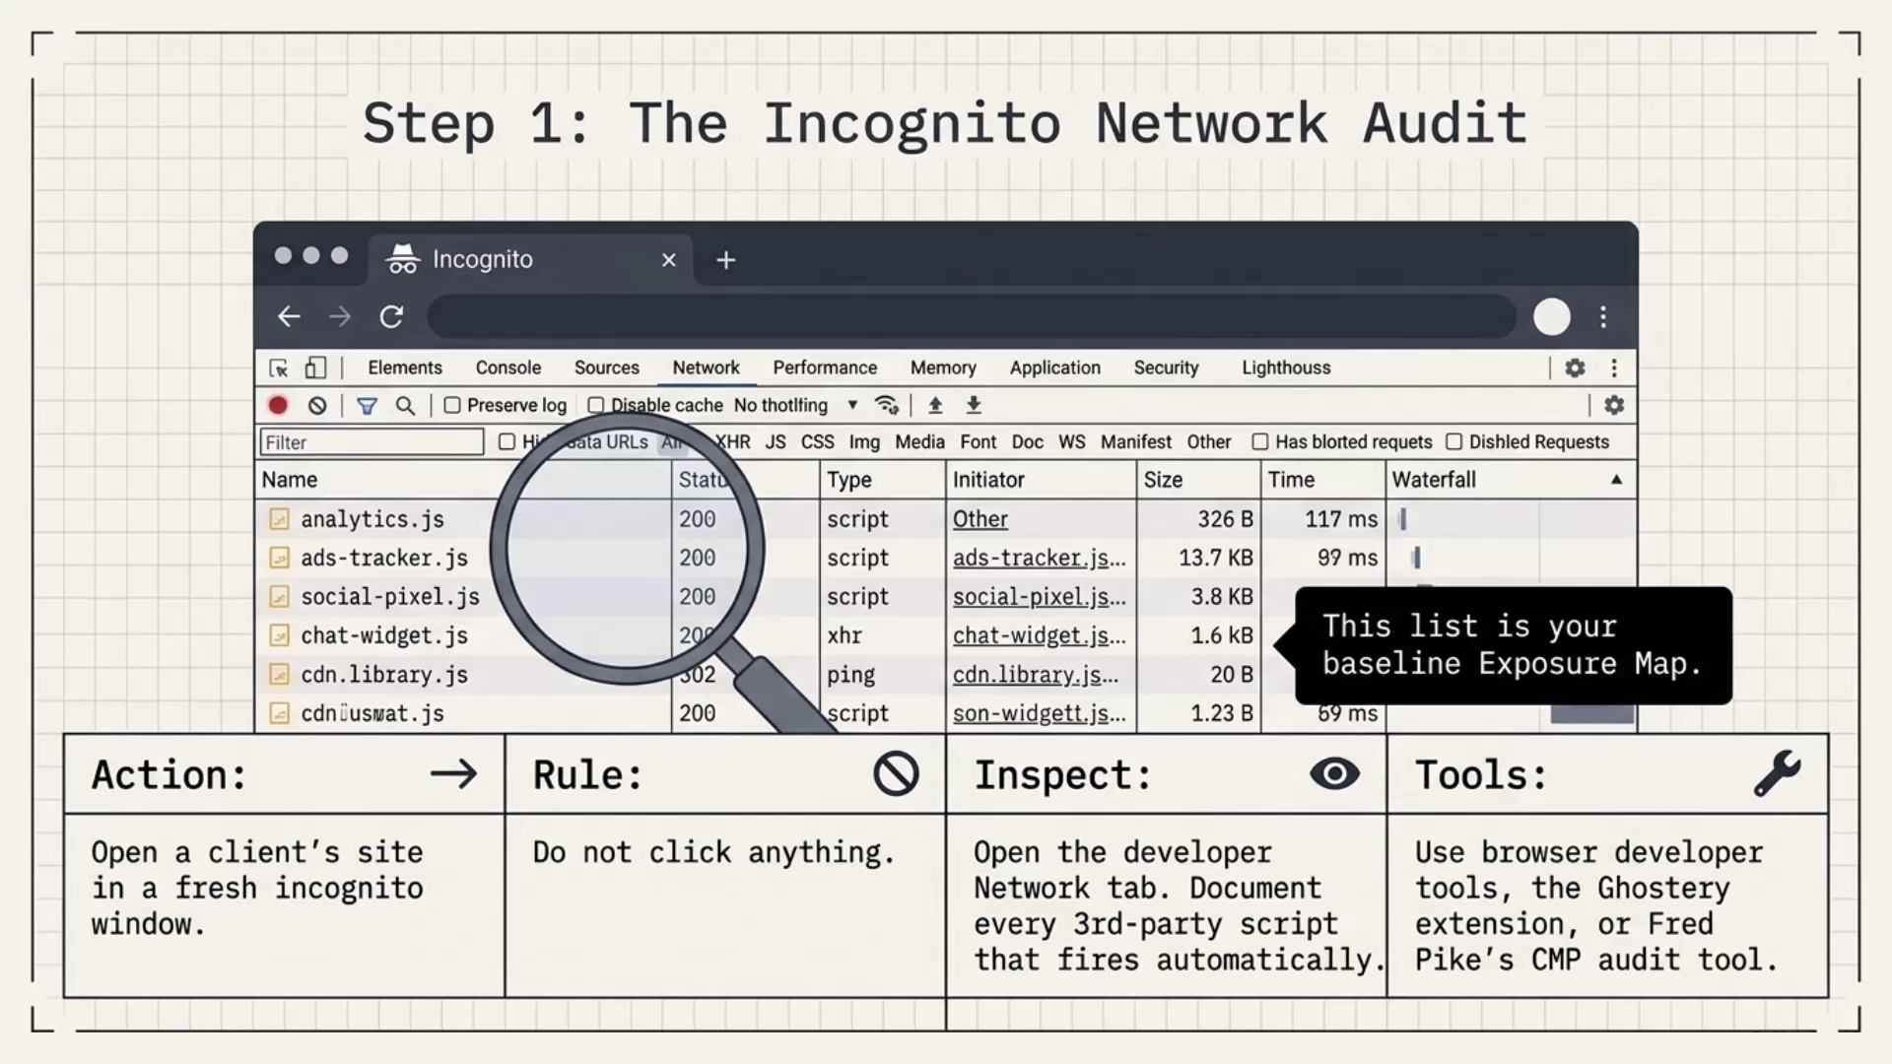This screenshot has width=1892, height=1064.
Task: Tick the Has blocked requests checkbox
Action: (1259, 441)
